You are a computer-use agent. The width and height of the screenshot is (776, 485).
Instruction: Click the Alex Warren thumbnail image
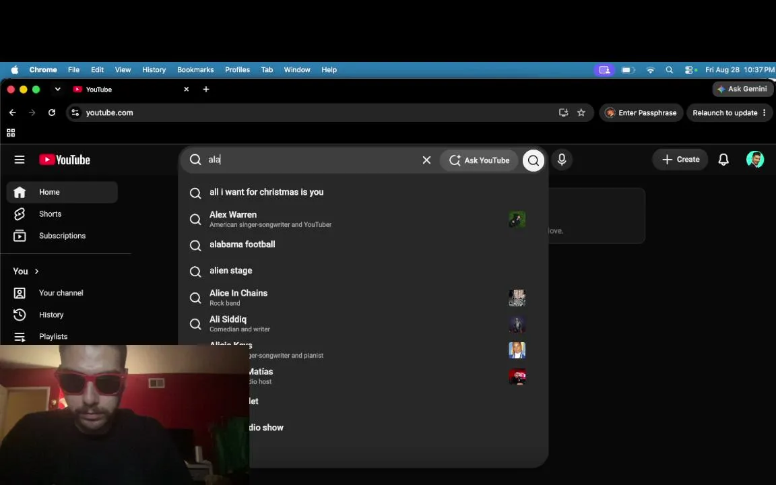[517, 219]
